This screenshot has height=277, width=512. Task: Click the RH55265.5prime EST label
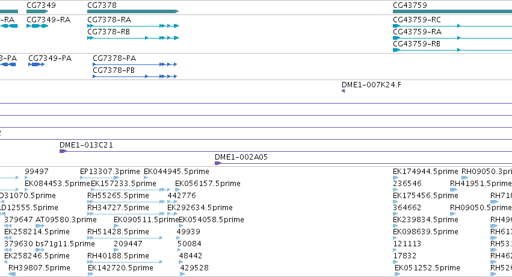tap(118, 195)
